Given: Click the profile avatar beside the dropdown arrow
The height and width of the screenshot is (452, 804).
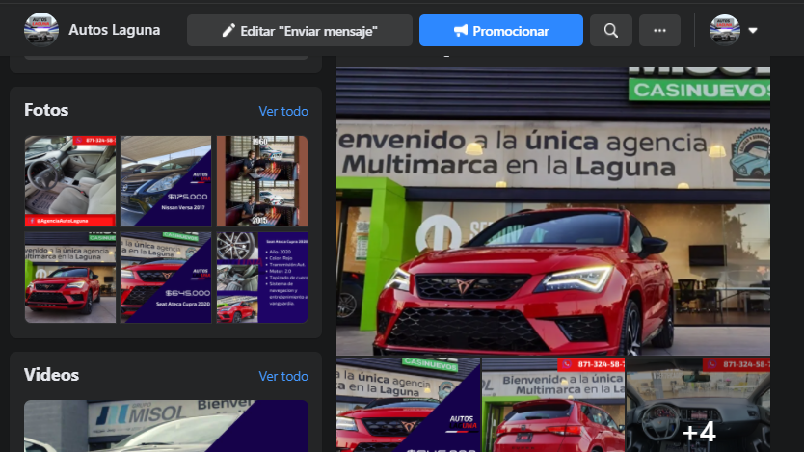Looking at the screenshot, I should [x=725, y=30].
